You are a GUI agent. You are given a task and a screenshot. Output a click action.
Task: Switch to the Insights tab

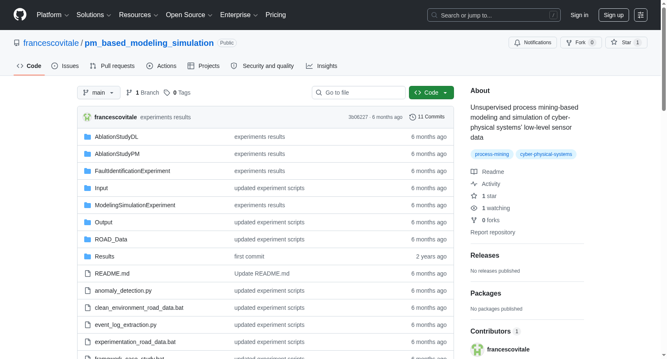click(x=321, y=66)
